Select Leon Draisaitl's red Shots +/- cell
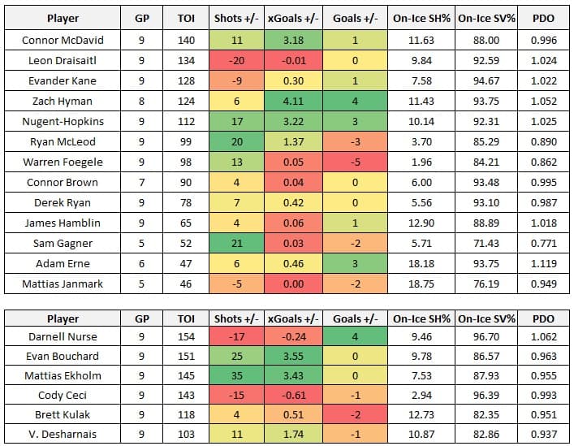 pyautogui.click(x=236, y=60)
